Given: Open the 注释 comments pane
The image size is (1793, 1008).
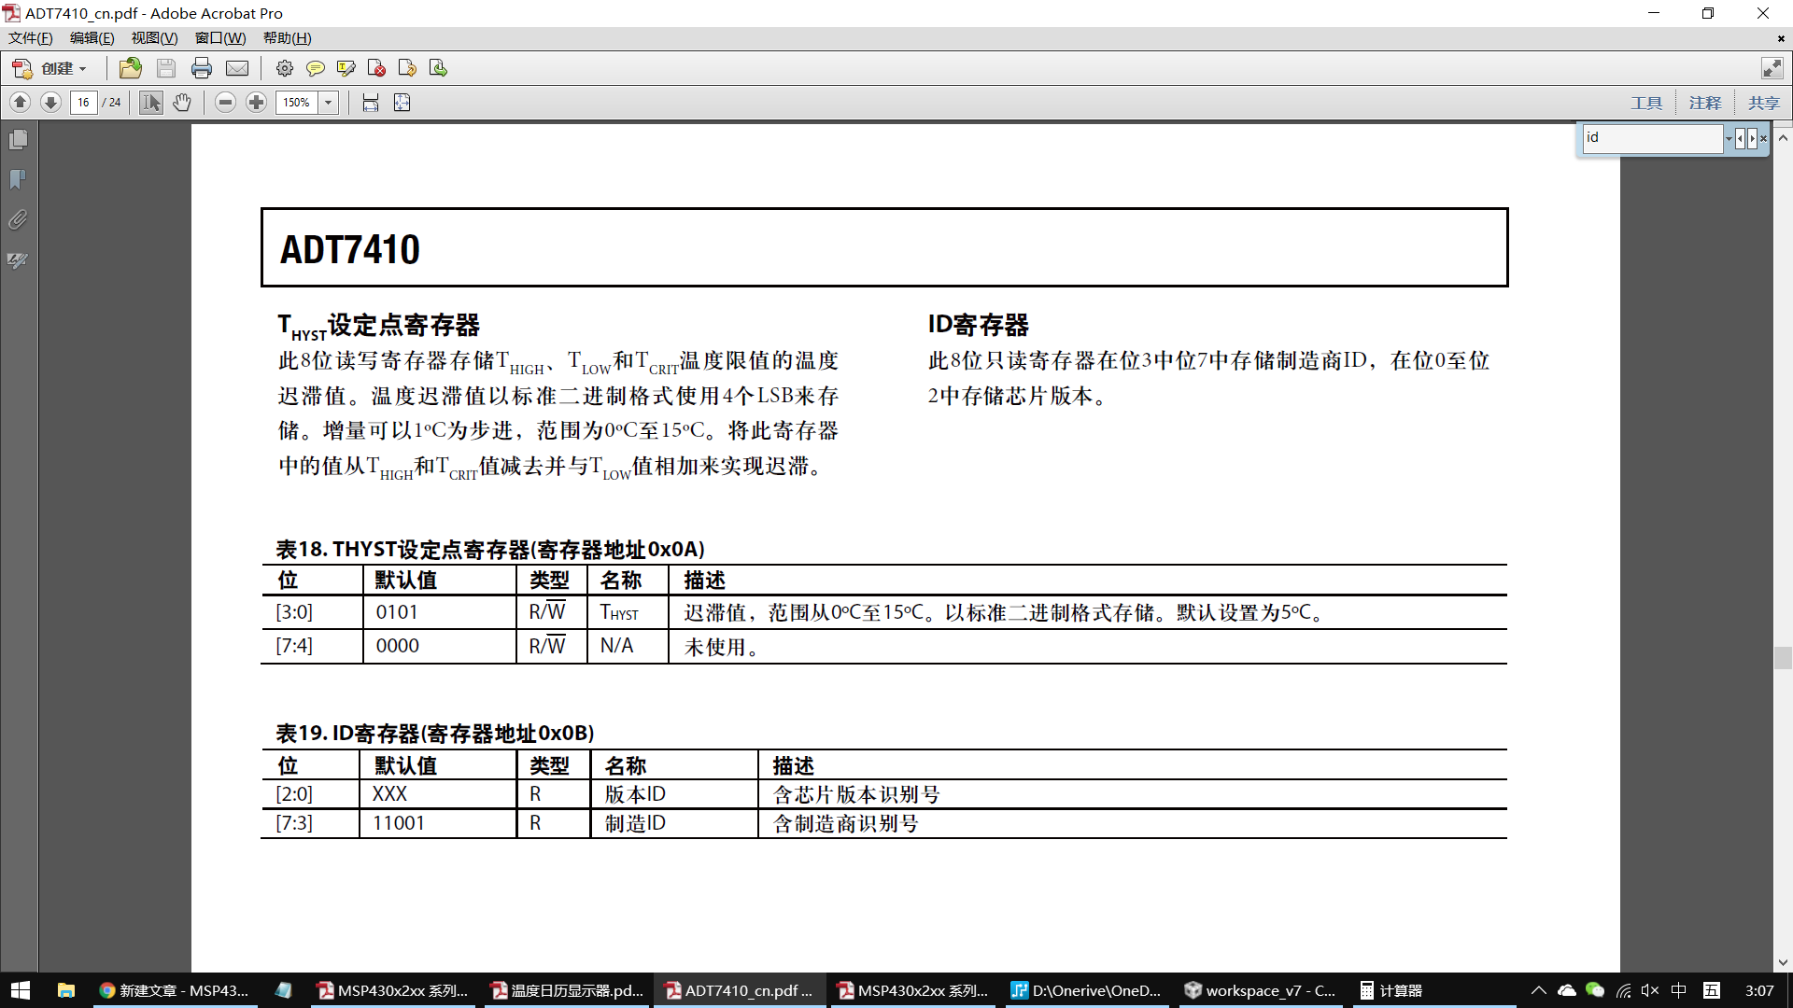Looking at the screenshot, I should coord(1704,103).
